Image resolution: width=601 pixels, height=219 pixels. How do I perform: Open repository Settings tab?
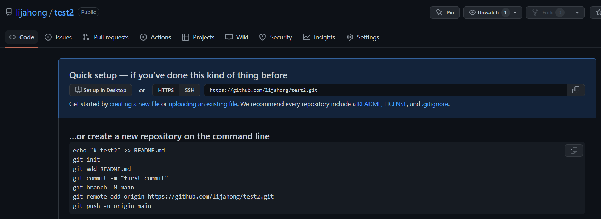pos(362,37)
